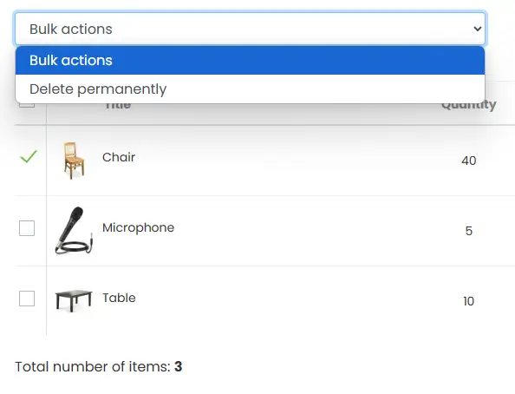Click the Microphone quantity value 5
This screenshot has height=394, width=515.
(x=469, y=231)
